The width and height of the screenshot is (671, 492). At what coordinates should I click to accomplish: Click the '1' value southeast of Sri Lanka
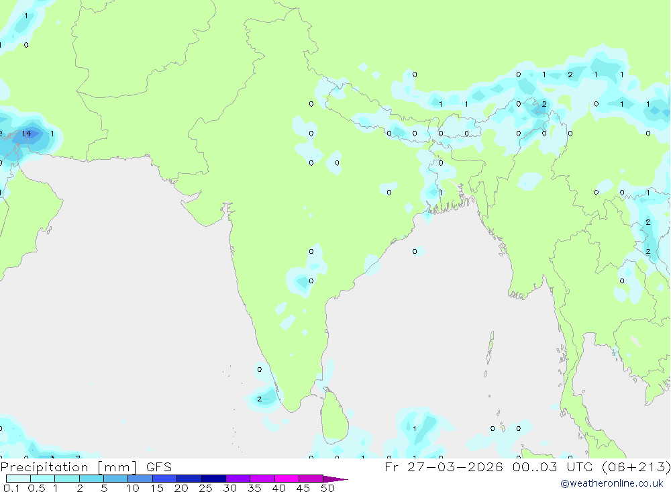point(414,429)
